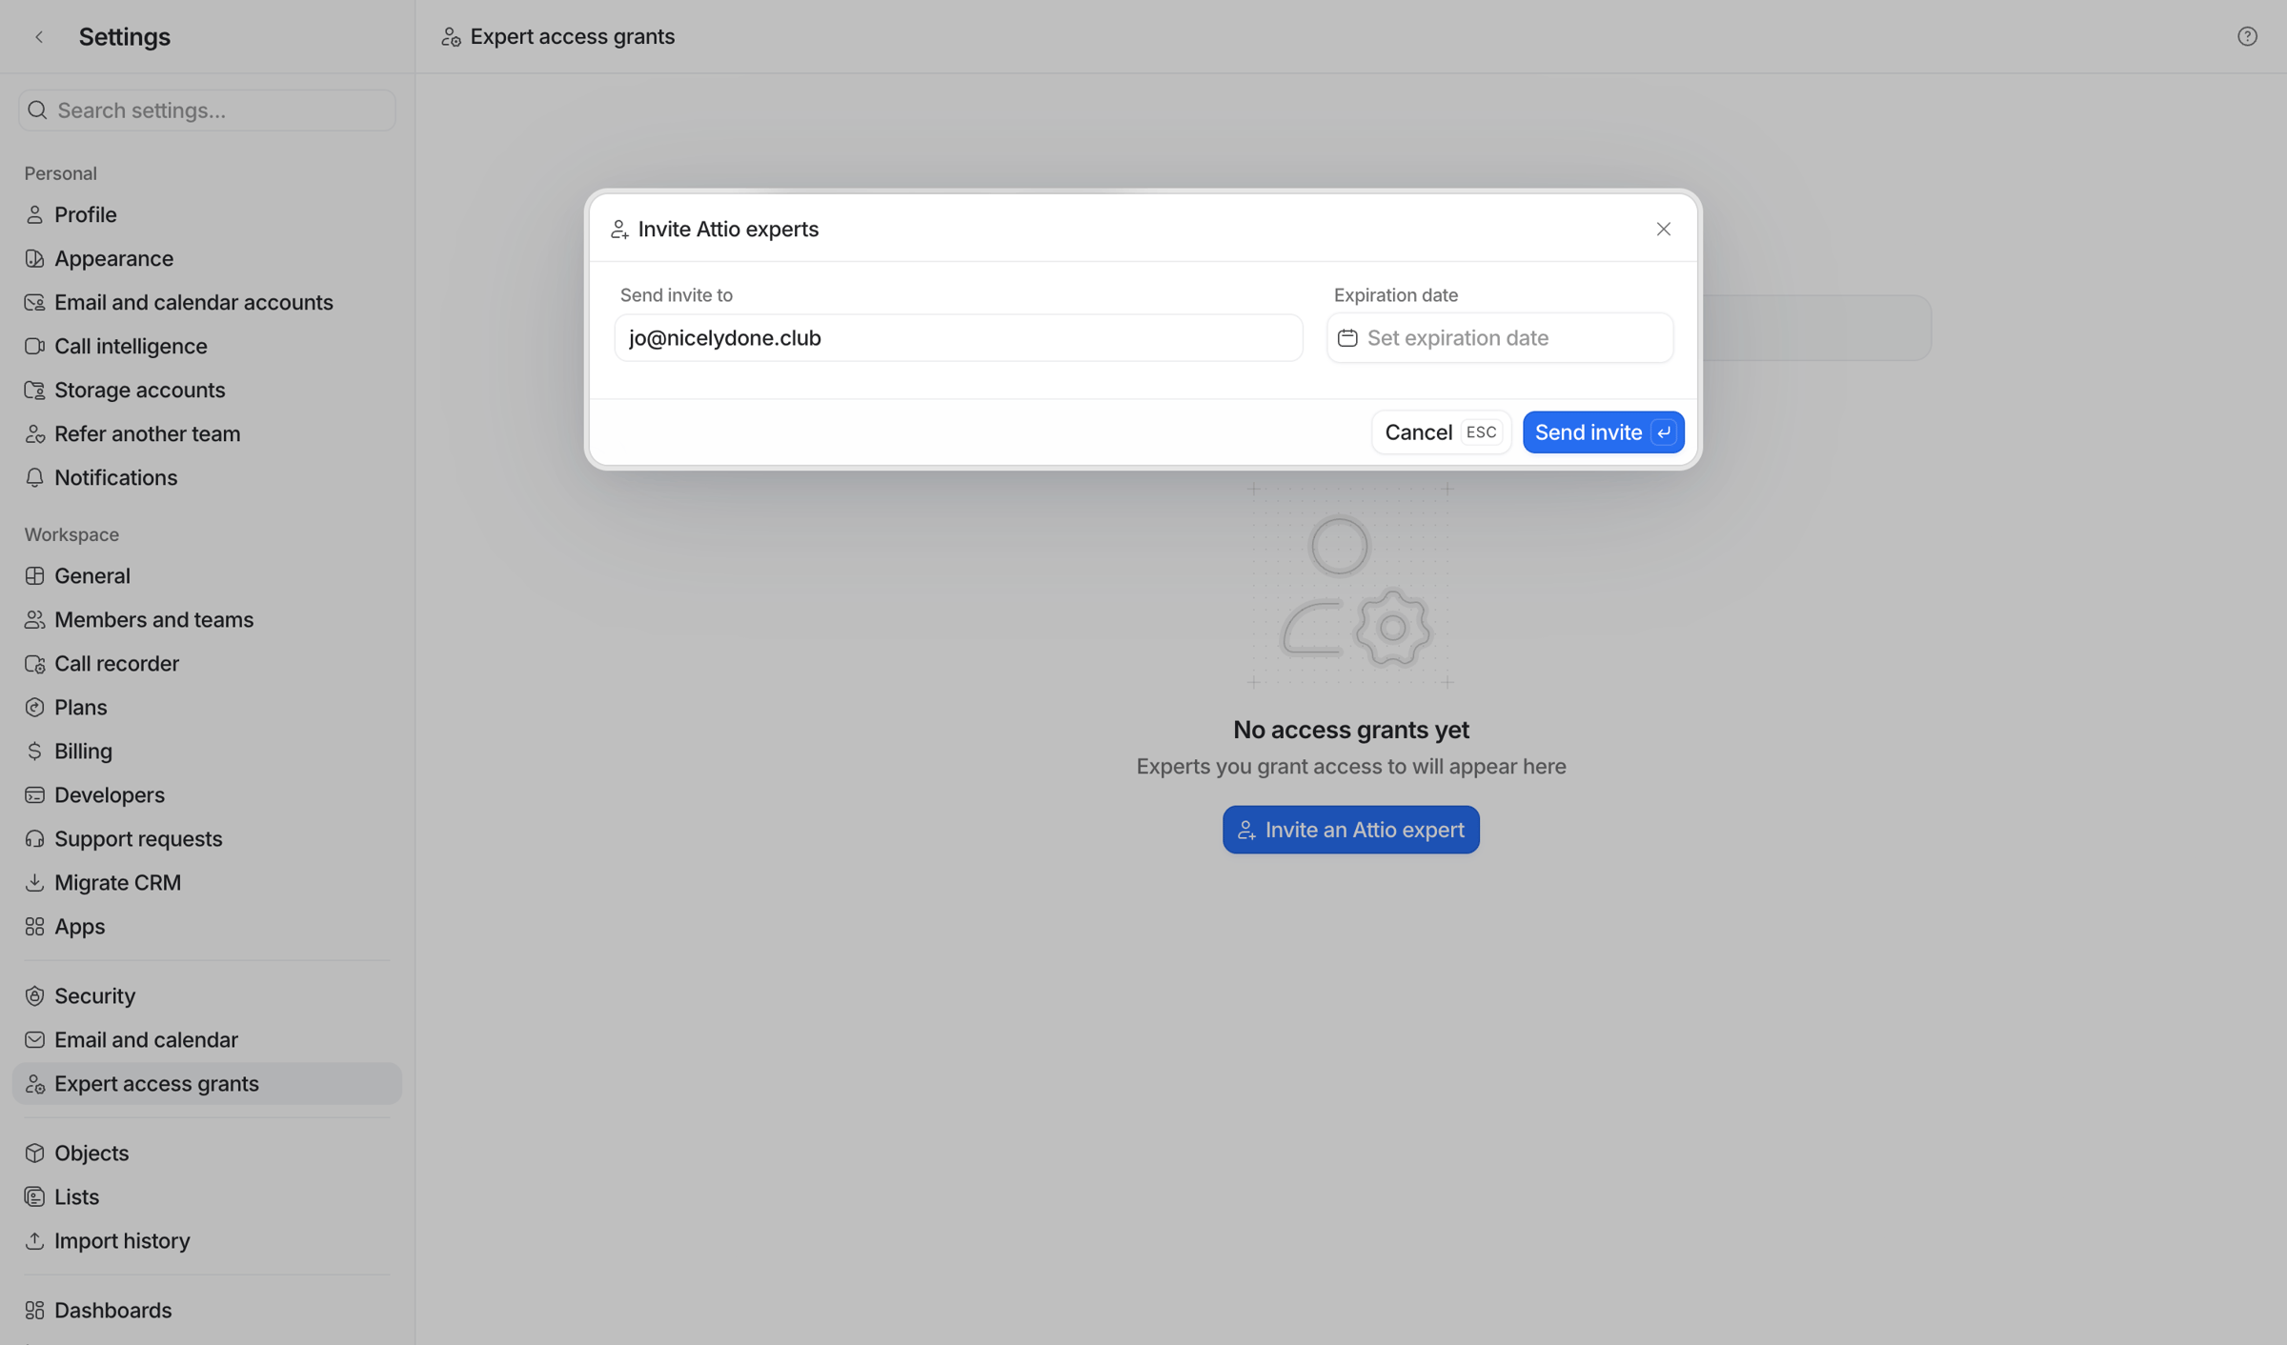The height and width of the screenshot is (1345, 2287).
Task: Click the help question mark icon
Action: [2247, 37]
